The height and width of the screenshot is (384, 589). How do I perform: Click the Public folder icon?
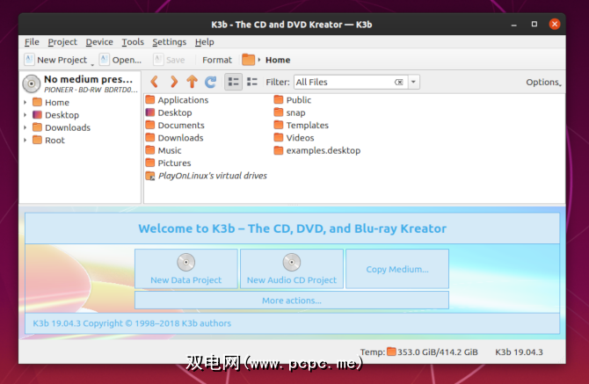click(x=279, y=99)
